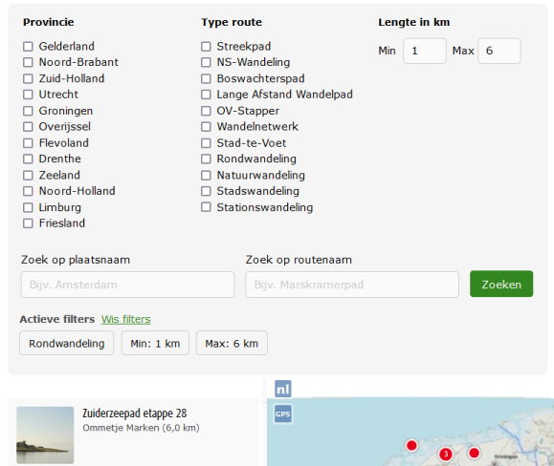Tick the Friesland checkbox
The width and height of the screenshot is (554, 466).
tap(28, 223)
